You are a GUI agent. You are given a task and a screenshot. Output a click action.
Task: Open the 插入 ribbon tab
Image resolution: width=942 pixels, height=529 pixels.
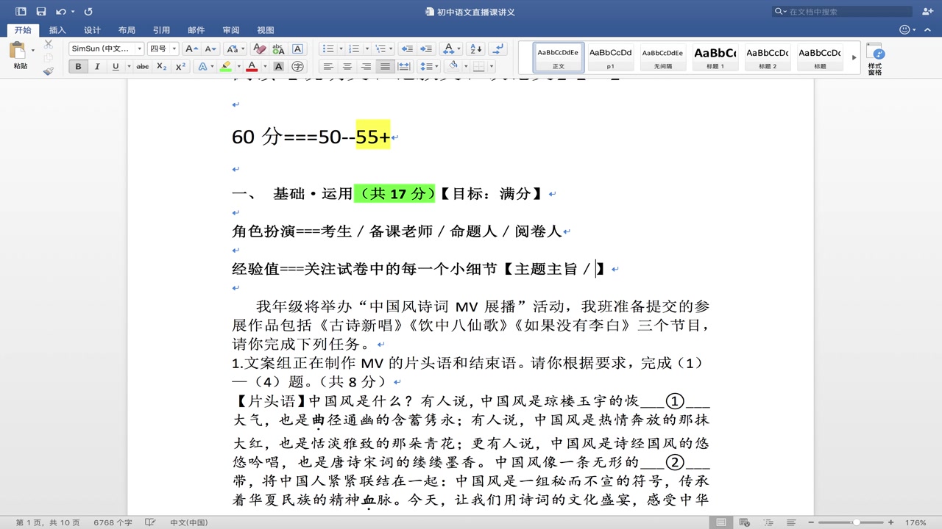tap(57, 30)
